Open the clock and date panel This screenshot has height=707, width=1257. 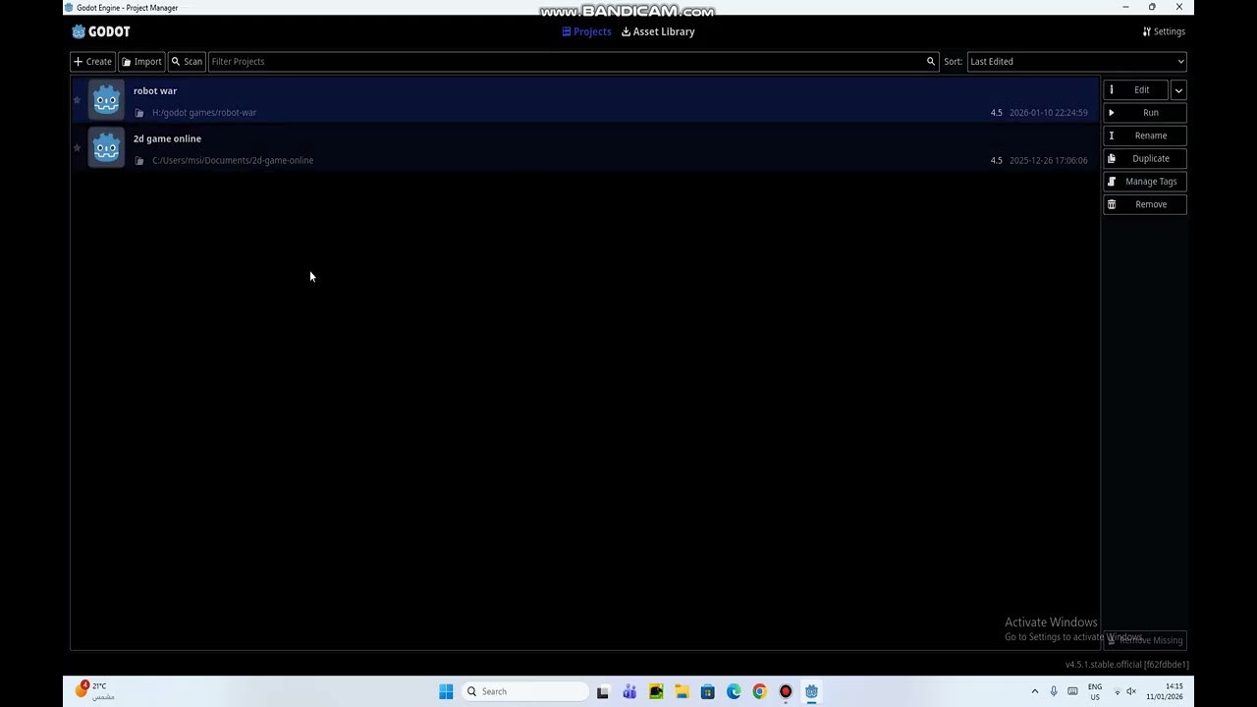click(1167, 691)
